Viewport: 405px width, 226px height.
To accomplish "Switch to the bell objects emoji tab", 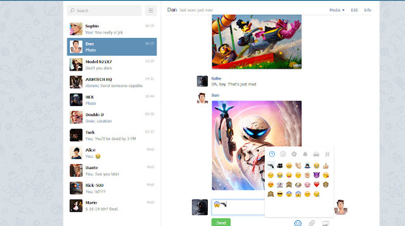I will 305,154.
